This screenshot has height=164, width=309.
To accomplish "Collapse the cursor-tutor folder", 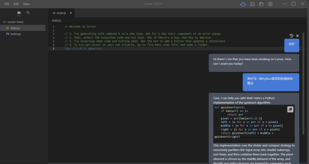I will coord(4,22).
